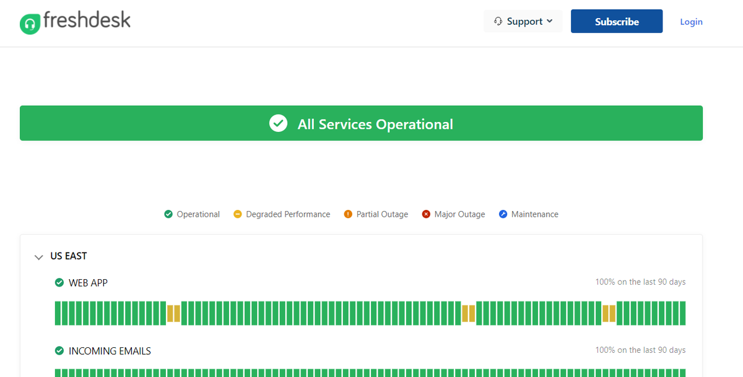Click the INCOMING EMAILS service label

(x=110, y=351)
